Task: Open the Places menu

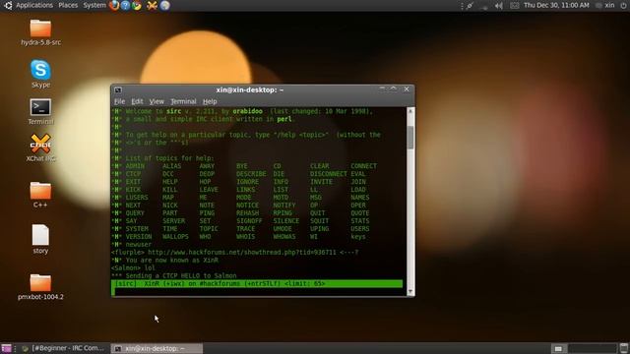Action: 68,5
